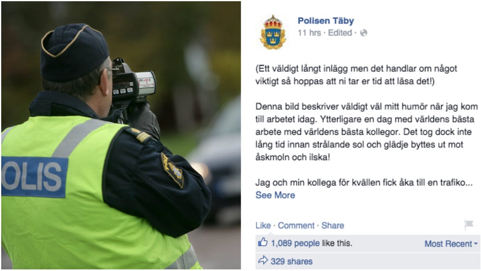Like the post

coord(263,226)
